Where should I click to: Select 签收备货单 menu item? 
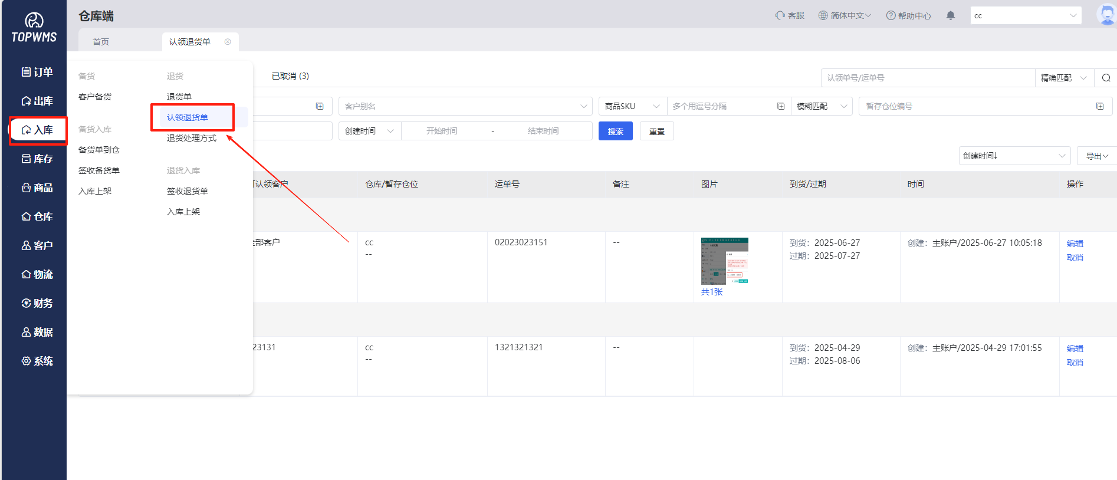click(x=99, y=170)
